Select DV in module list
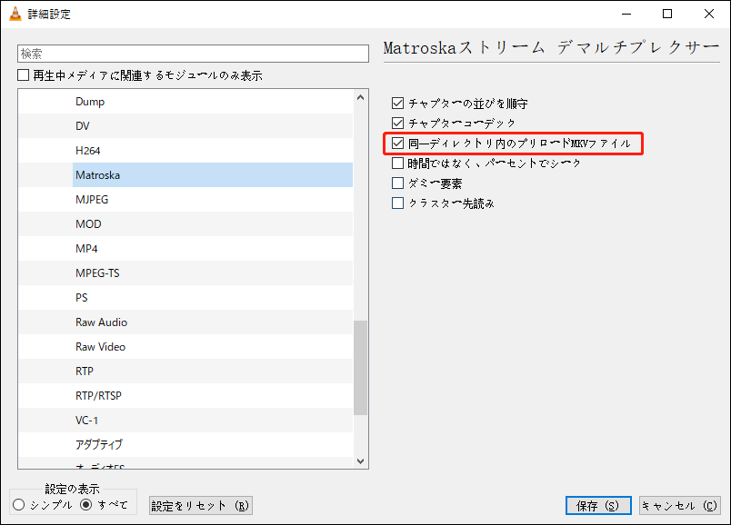 (x=185, y=125)
